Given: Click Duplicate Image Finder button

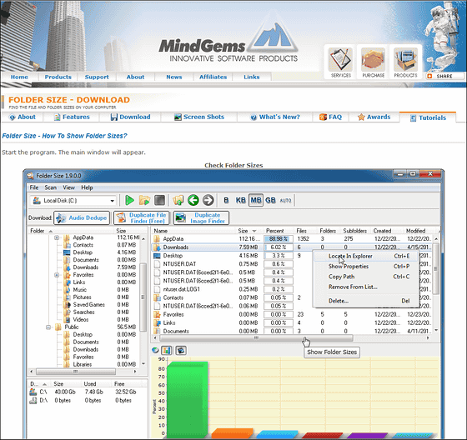Looking at the screenshot, I should [201, 217].
